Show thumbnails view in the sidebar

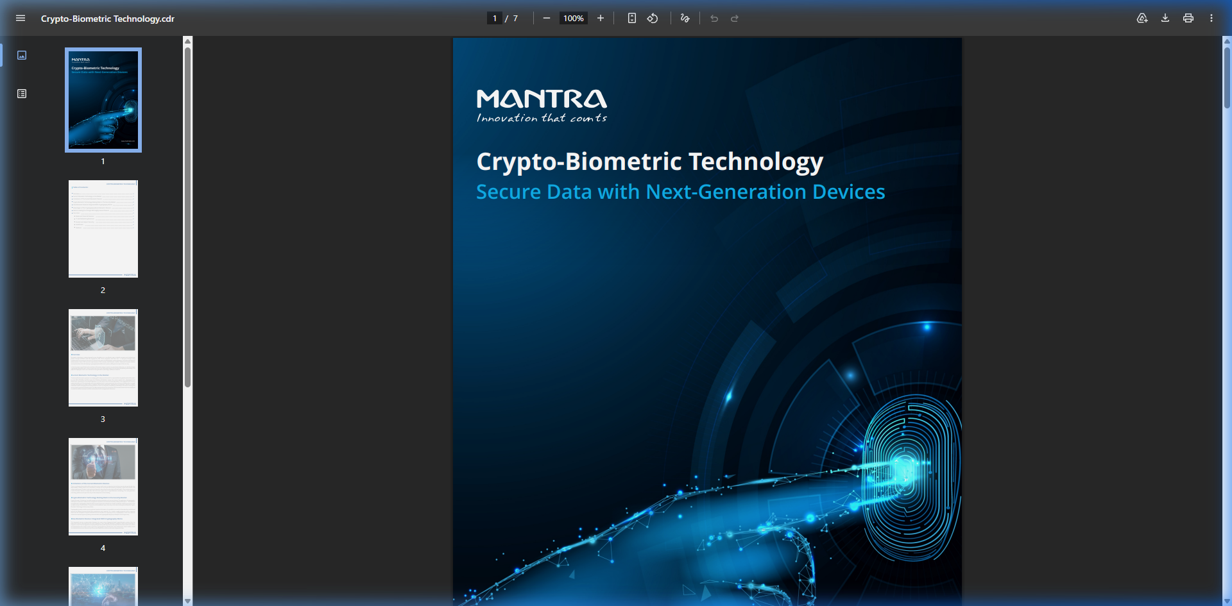[22, 55]
